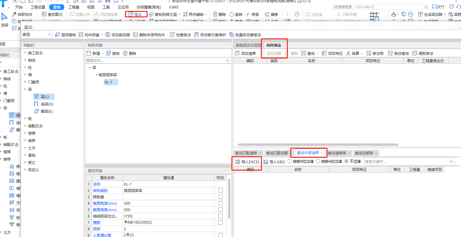This screenshot has height=237, width=461.
Task: Click 添加清单 add bill item
Action: click(245, 53)
